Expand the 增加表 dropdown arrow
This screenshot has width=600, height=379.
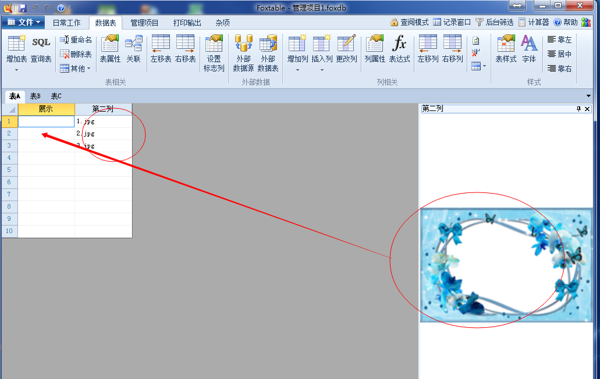coord(16,70)
